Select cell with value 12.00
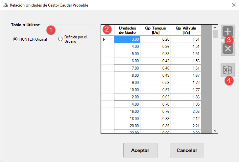 [127, 97]
